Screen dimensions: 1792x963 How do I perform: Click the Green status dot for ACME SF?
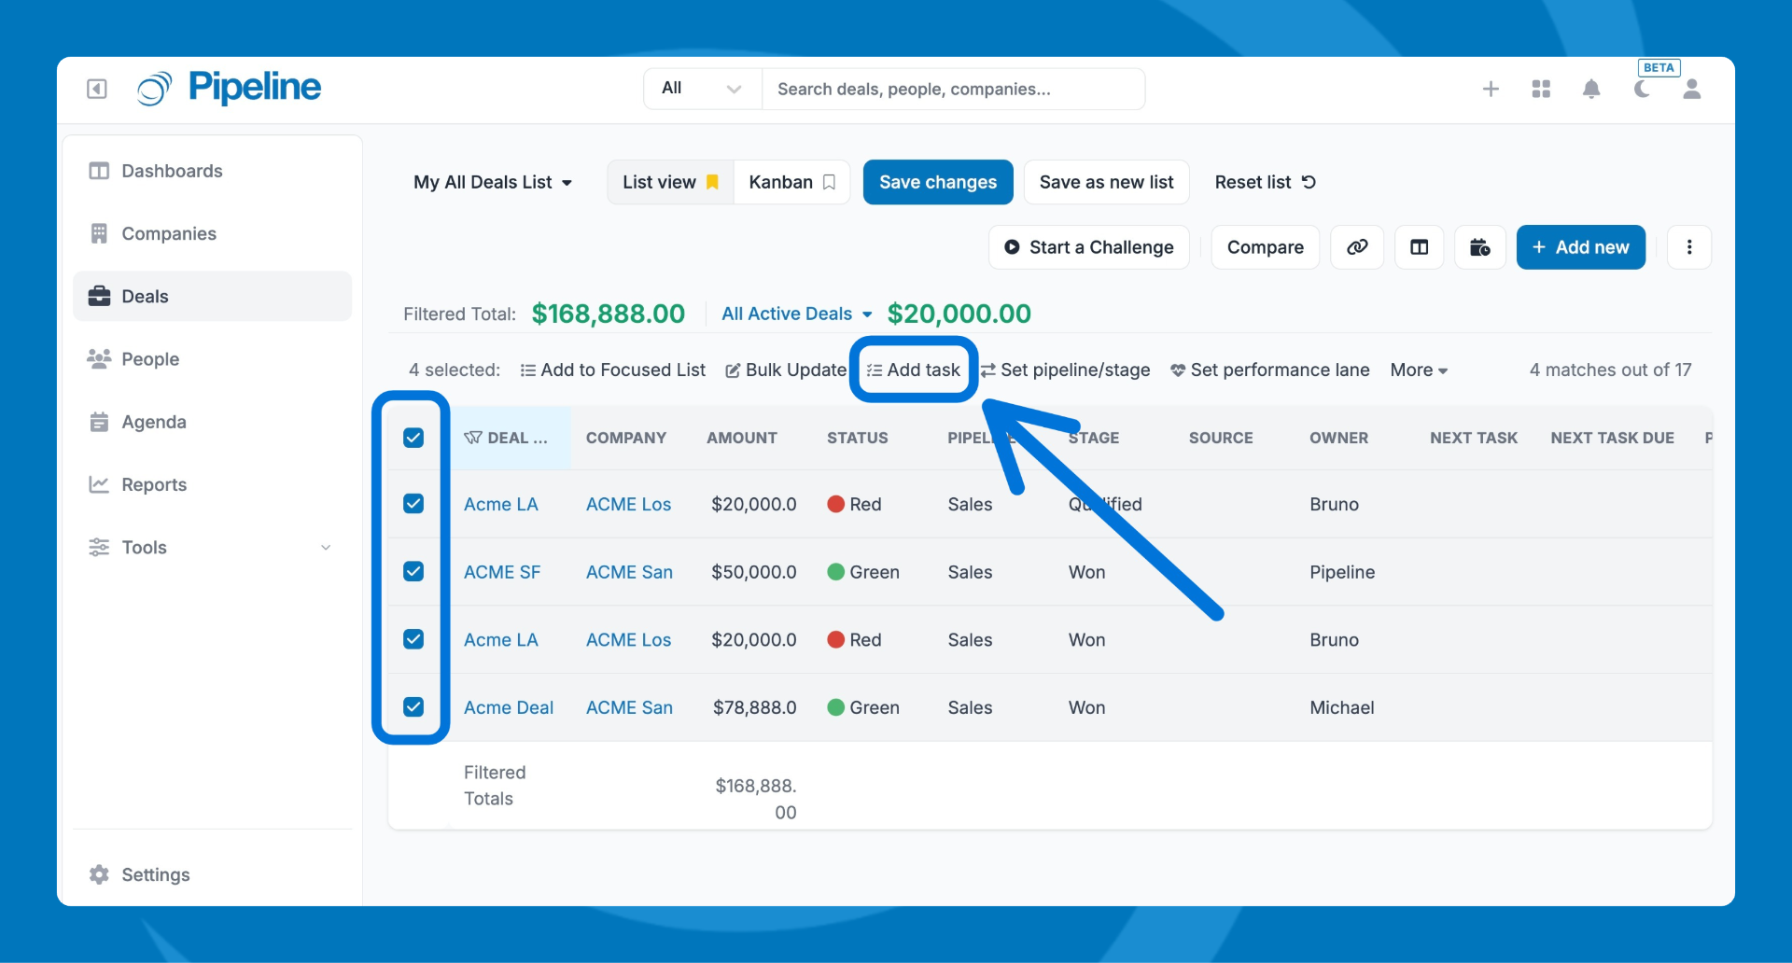click(836, 572)
